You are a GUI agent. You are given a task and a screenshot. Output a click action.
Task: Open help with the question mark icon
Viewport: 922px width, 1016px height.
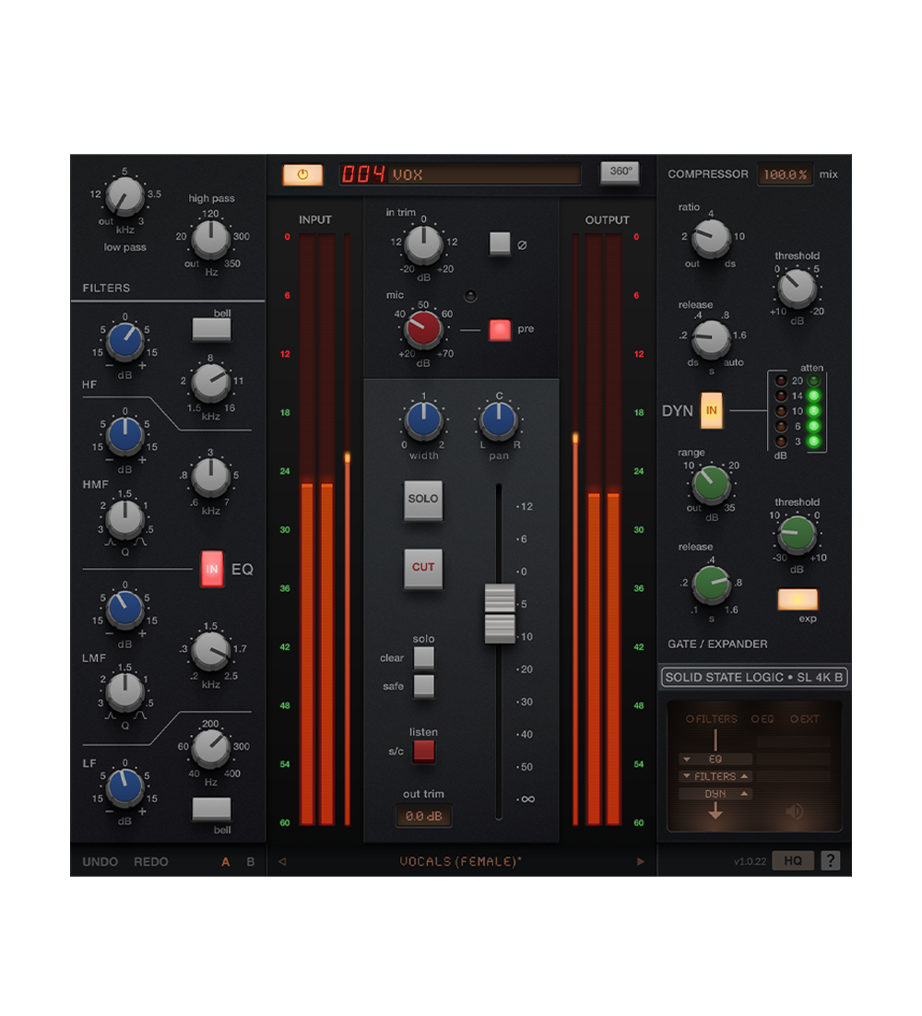pos(831,861)
